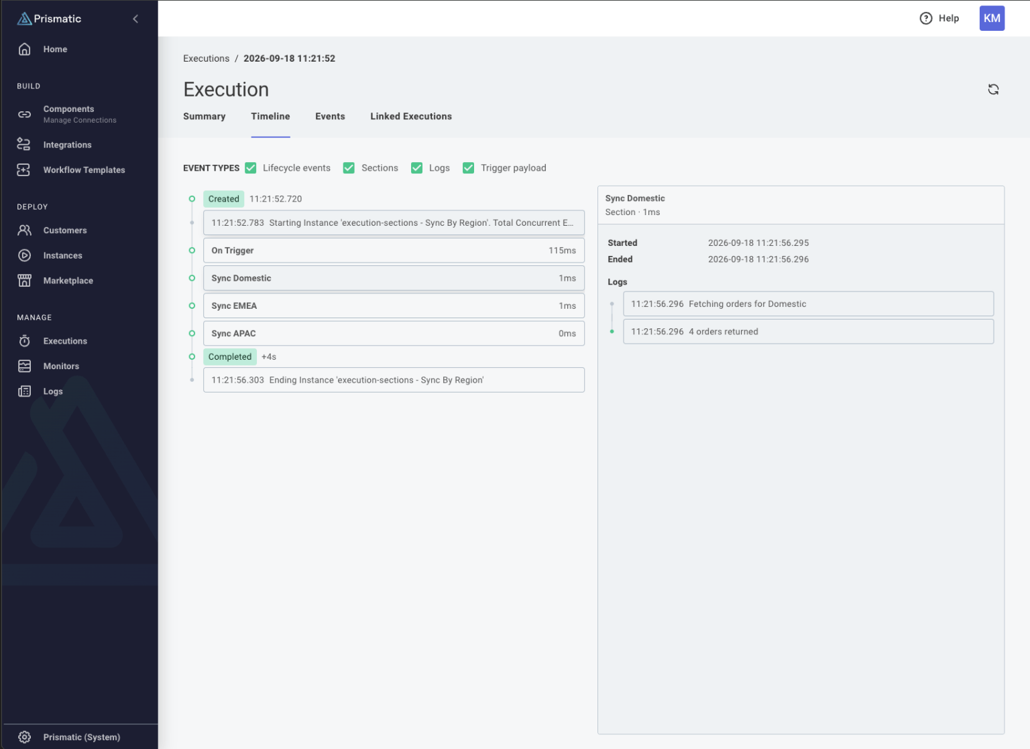Click the Sync APAC timeline marker dot

pyautogui.click(x=192, y=333)
